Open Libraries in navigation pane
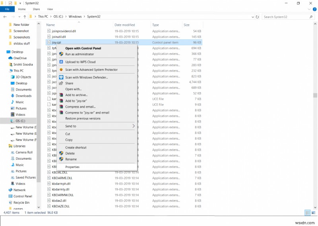The image size is (318, 226). [19, 146]
